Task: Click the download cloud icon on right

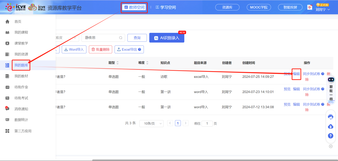Action: point(331,126)
